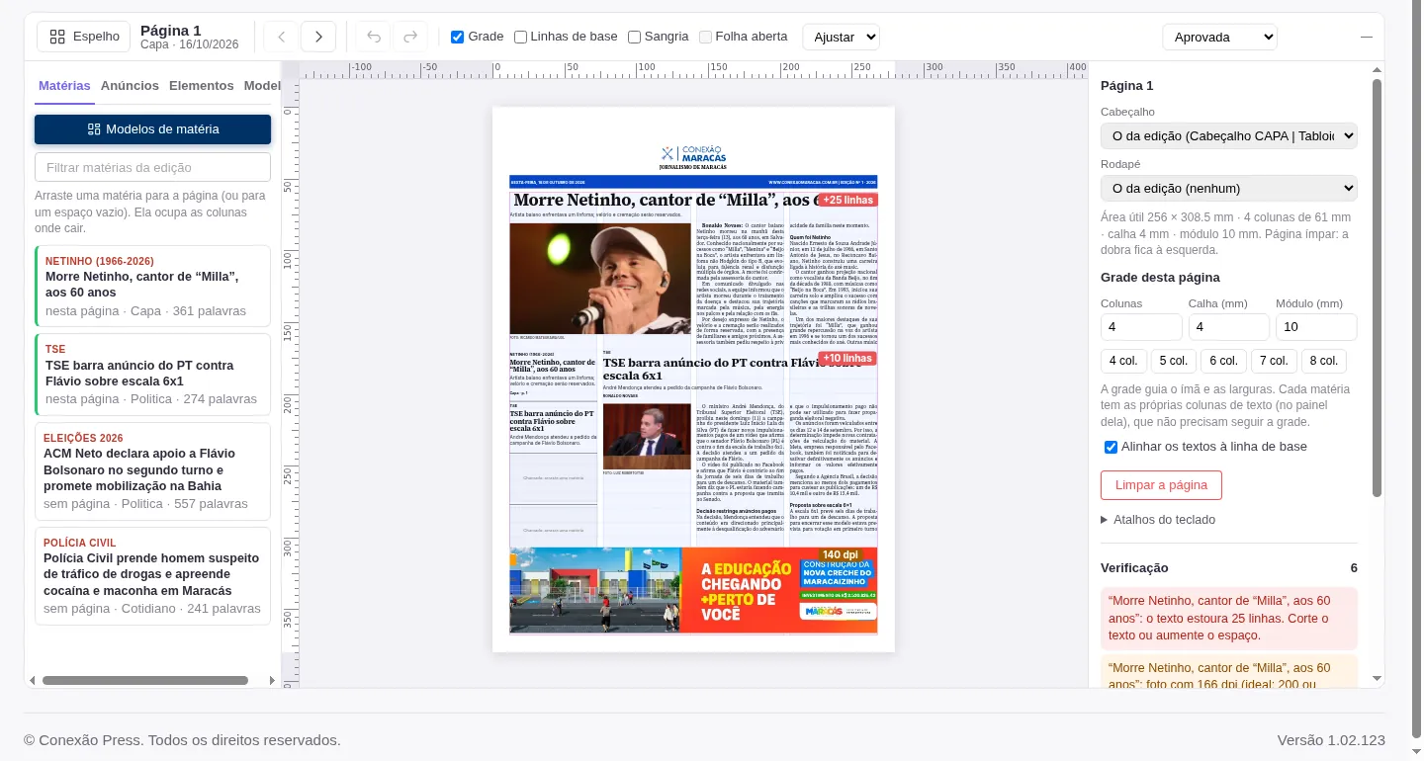The width and height of the screenshot is (1424, 761).
Task: Go to the previous page arrow
Action: pyautogui.click(x=281, y=37)
